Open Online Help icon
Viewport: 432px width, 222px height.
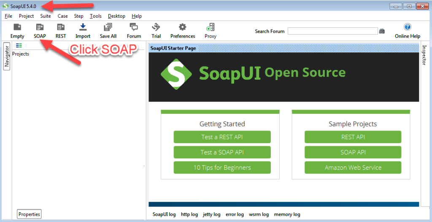point(408,27)
